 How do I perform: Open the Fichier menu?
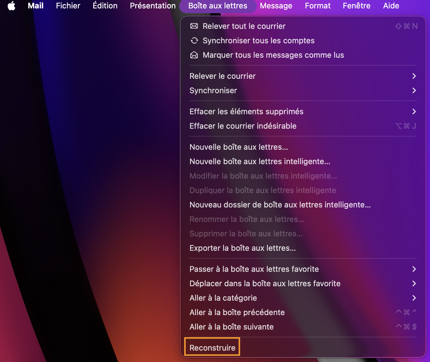pyautogui.click(x=68, y=6)
